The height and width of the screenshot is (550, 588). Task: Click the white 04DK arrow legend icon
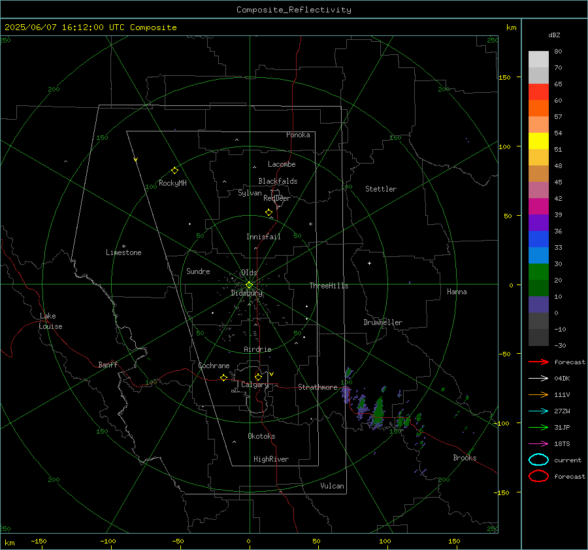tap(538, 378)
